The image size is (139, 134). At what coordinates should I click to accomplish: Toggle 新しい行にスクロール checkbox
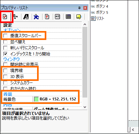5,48
